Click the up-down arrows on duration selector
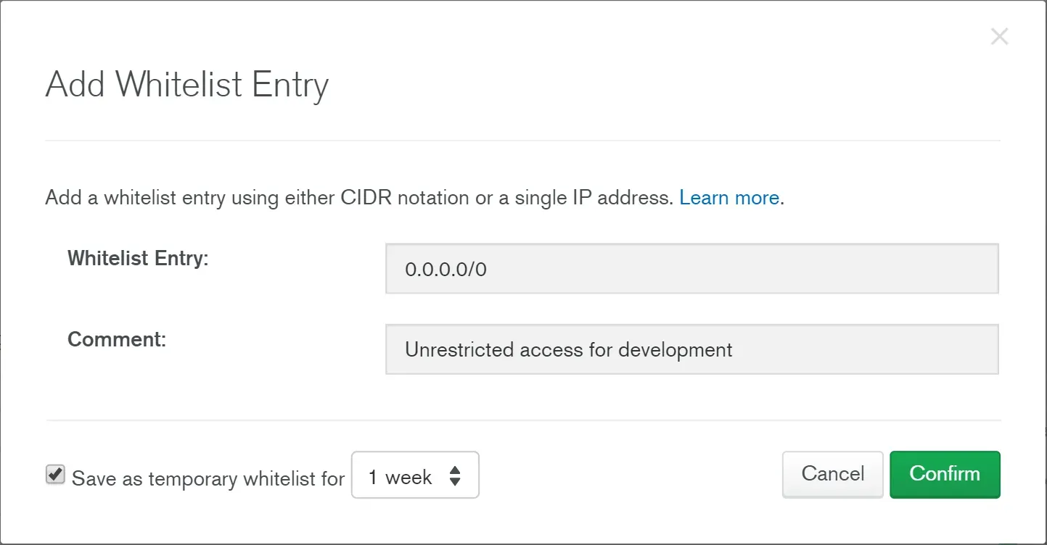Screen dimensions: 1047x545 pyautogui.click(x=455, y=476)
